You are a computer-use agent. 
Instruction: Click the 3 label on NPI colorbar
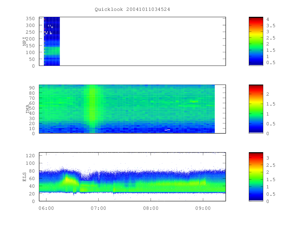click(x=268, y=32)
